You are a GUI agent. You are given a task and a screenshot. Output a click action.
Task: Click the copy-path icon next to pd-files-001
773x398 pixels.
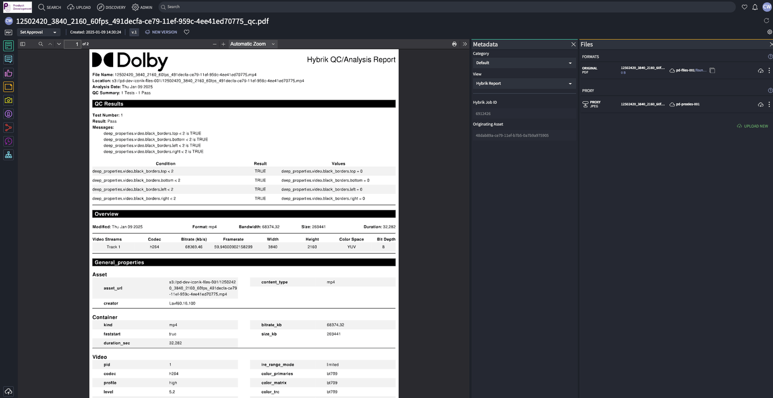(713, 70)
